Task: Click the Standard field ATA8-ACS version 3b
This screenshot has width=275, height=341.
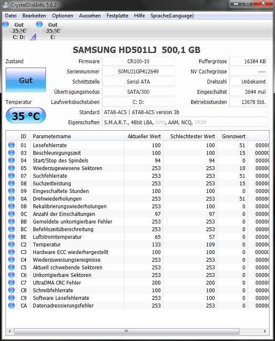Action: (x=185, y=112)
